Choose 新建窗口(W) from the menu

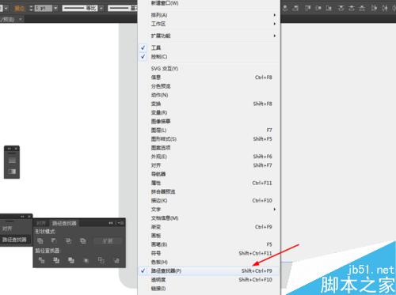click(209, 3)
